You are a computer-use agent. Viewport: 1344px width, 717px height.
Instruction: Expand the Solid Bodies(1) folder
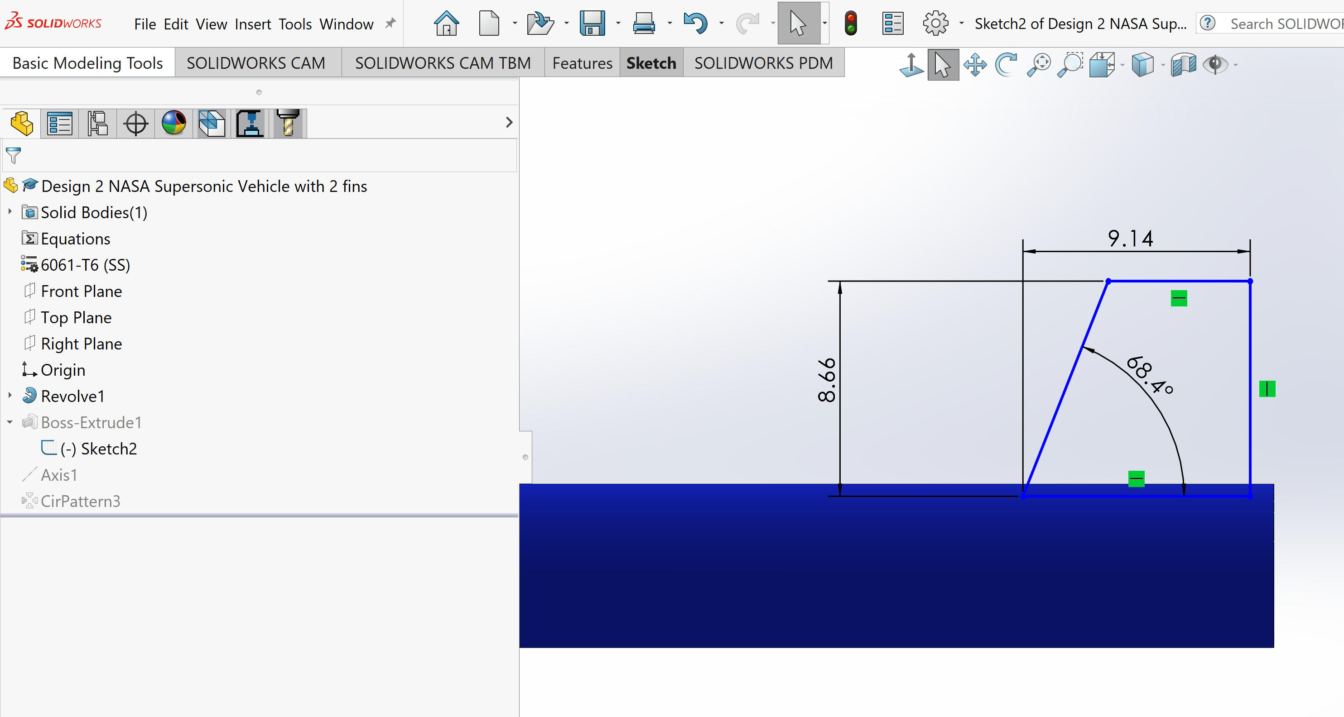(x=10, y=212)
